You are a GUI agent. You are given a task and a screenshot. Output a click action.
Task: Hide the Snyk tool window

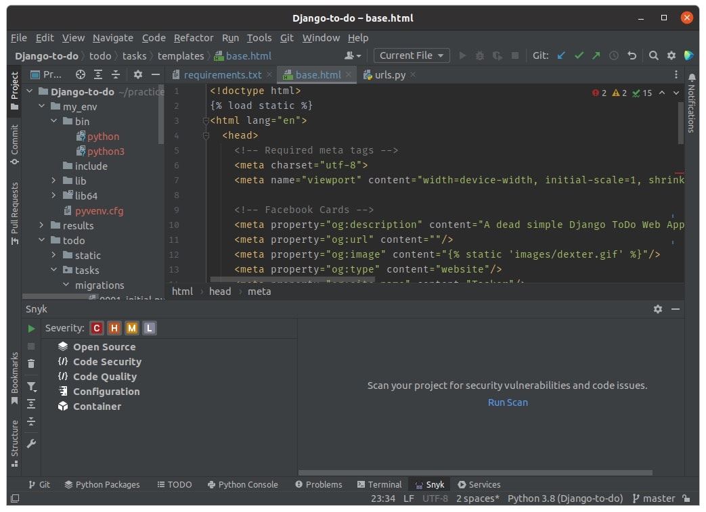pos(676,308)
